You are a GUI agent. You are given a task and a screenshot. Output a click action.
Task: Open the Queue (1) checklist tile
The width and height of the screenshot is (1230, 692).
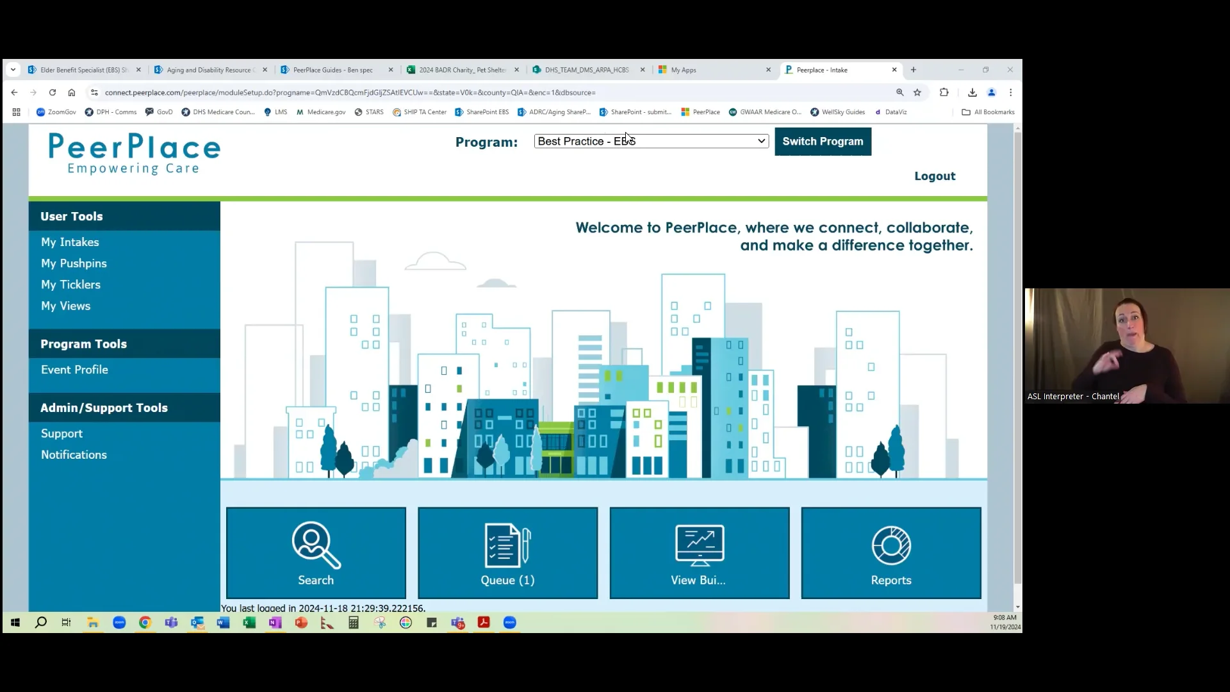[507, 552]
